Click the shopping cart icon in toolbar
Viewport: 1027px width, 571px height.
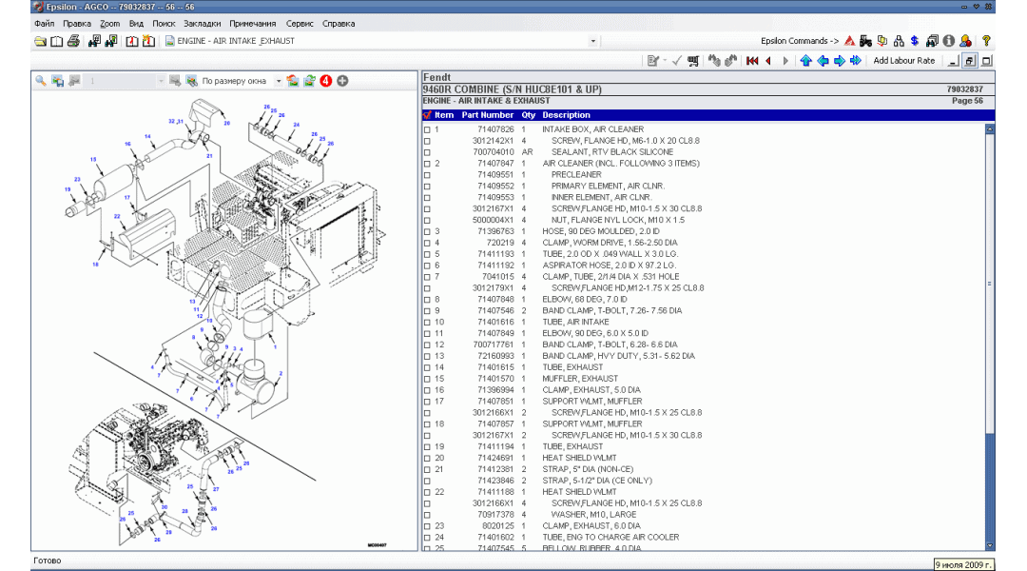(x=693, y=61)
